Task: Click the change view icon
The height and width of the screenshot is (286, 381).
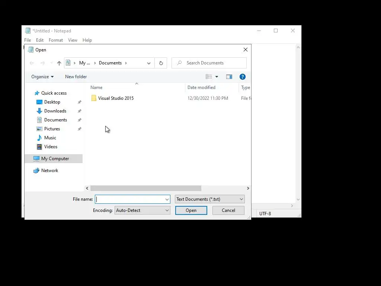Action: (x=209, y=77)
